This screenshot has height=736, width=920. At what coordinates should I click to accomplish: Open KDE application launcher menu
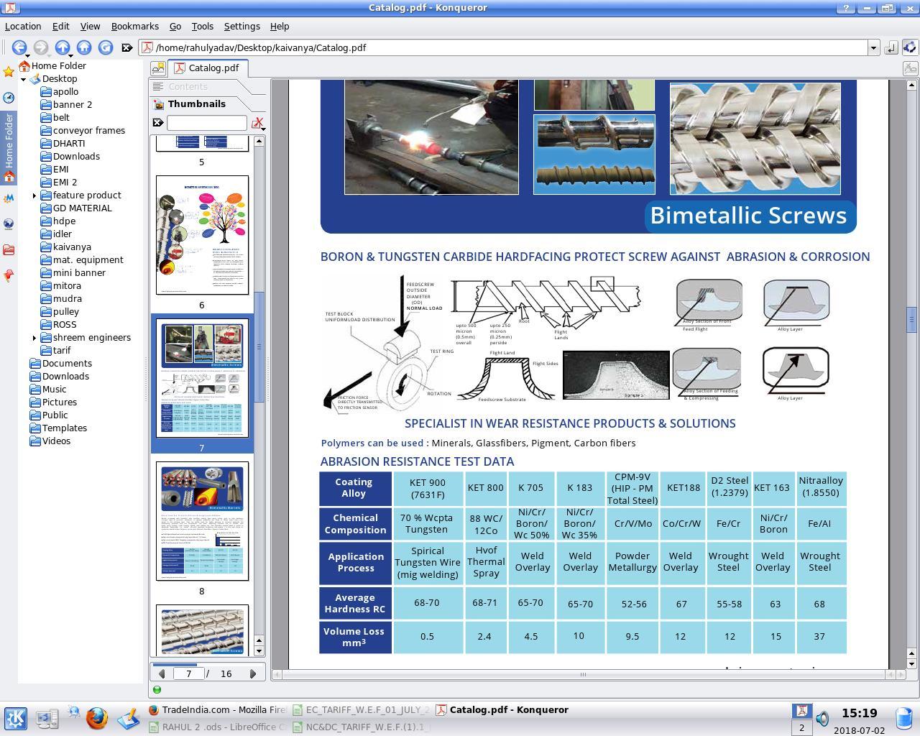(16, 717)
